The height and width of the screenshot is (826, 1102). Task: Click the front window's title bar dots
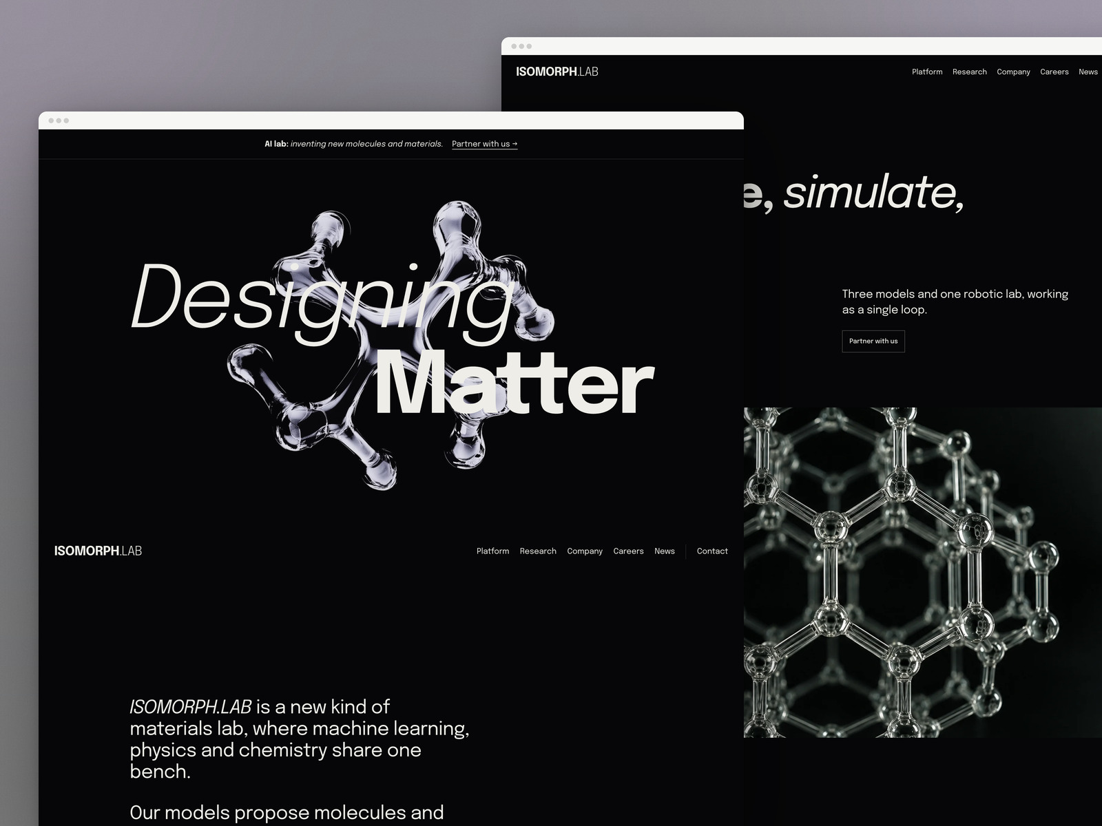(x=59, y=120)
